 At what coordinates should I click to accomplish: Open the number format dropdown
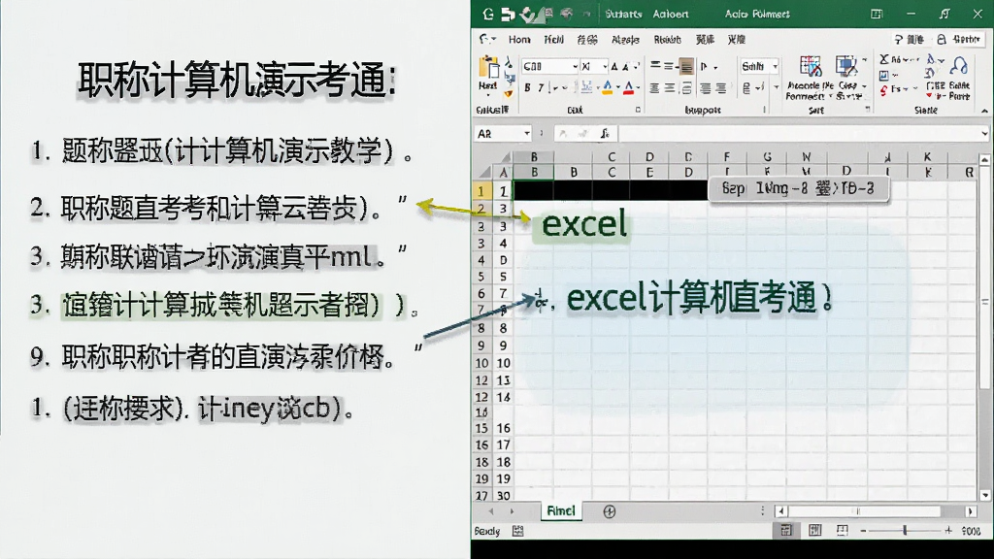[x=775, y=67]
